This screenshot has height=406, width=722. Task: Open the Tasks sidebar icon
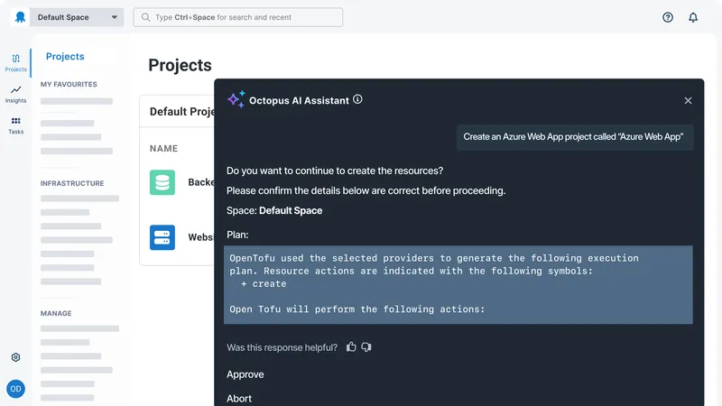click(15, 125)
